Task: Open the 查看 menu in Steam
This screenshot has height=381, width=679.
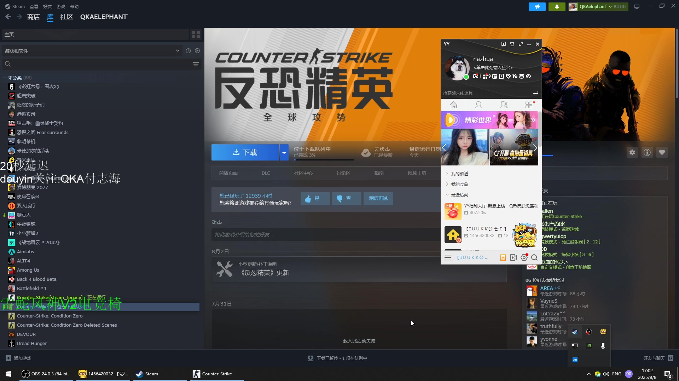Action: coord(34,7)
